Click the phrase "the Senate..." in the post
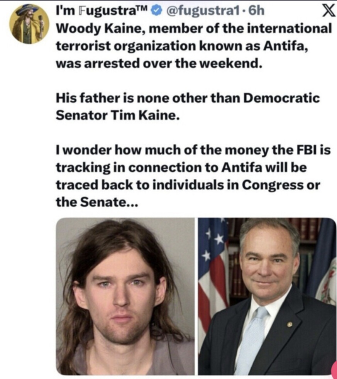Screen dimensions: 337x379 click(96, 201)
